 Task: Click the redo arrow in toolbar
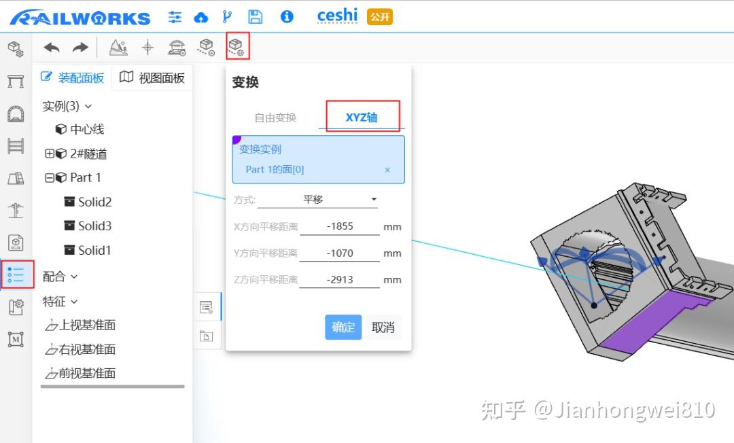[80, 48]
